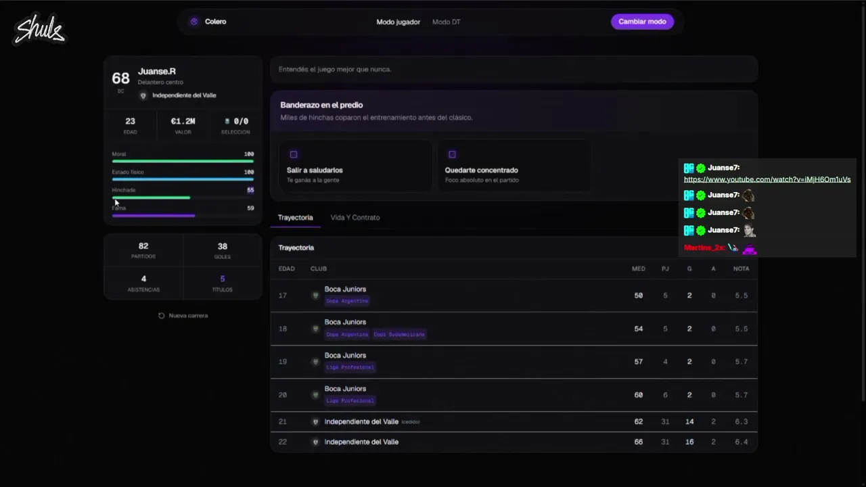Image resolution: width=866 pixels, height=487 pixels.
Task: Click the MED value 57 in the age 19 row
Action: (639, 362)
